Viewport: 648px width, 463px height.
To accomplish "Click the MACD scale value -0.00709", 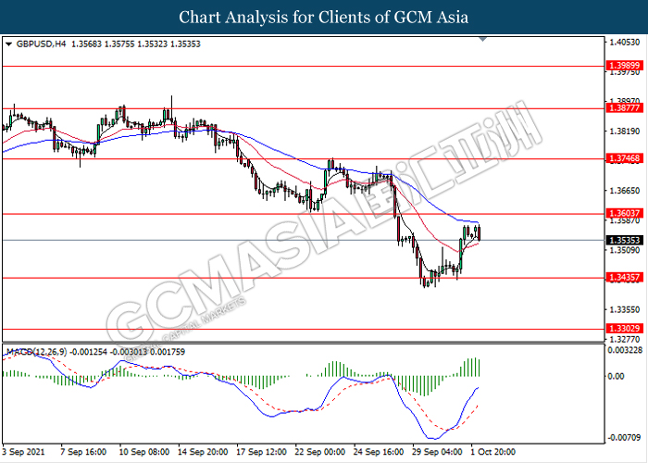I will (624, 437).
